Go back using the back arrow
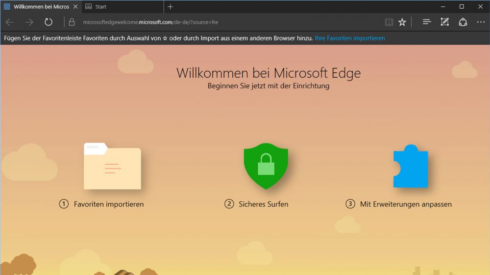 (x=10, y=22)
